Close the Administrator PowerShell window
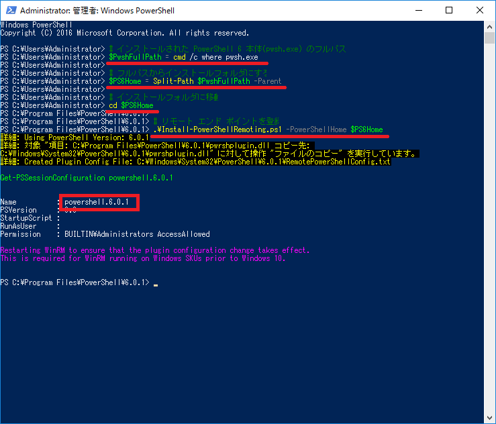 pos(480,10)
